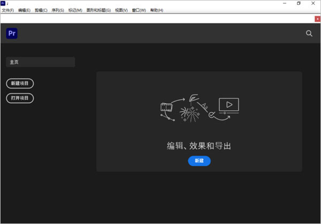Click the 打开项目 button

coord(20,98)
